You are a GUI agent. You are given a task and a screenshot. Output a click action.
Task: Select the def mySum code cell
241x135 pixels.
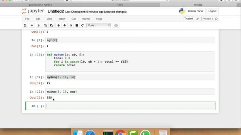coord(130,61)
